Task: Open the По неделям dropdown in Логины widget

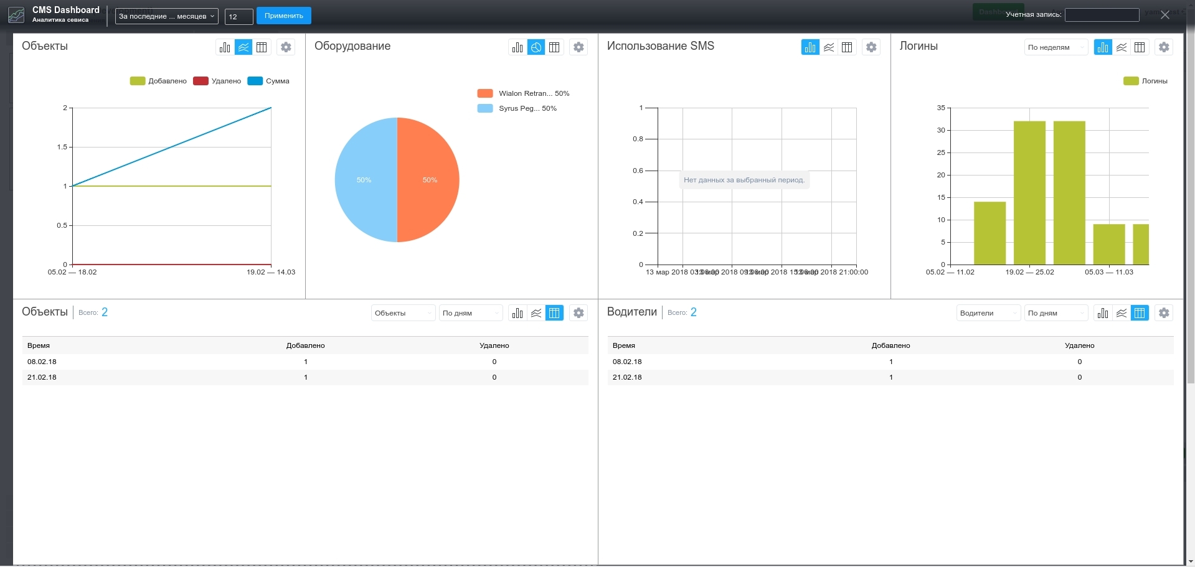Action: click(x=1056, y=47)
